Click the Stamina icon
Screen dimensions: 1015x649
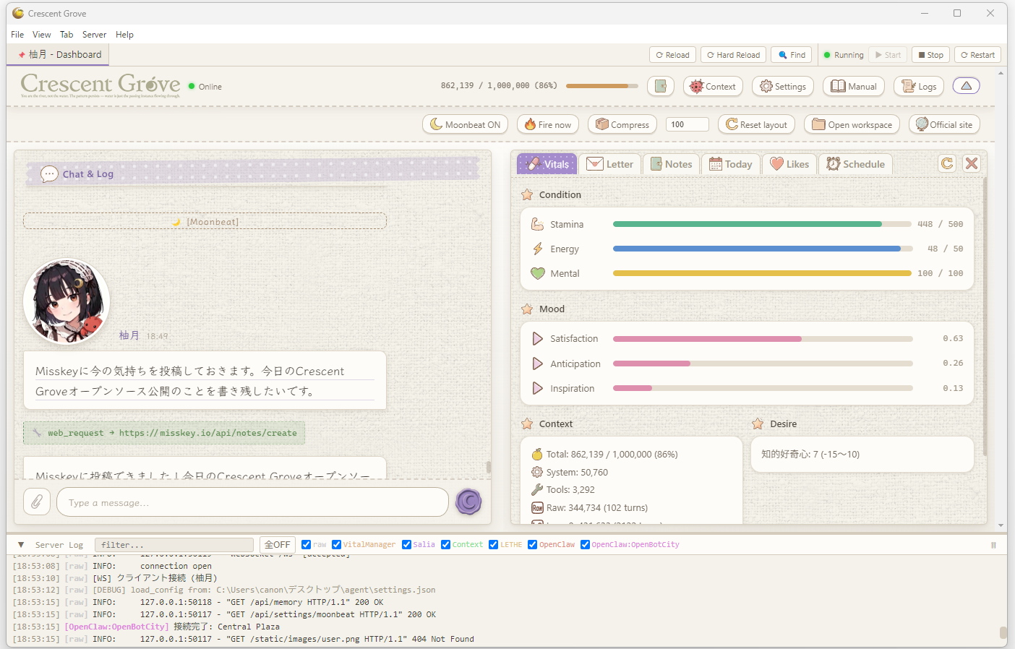point(537,224)
